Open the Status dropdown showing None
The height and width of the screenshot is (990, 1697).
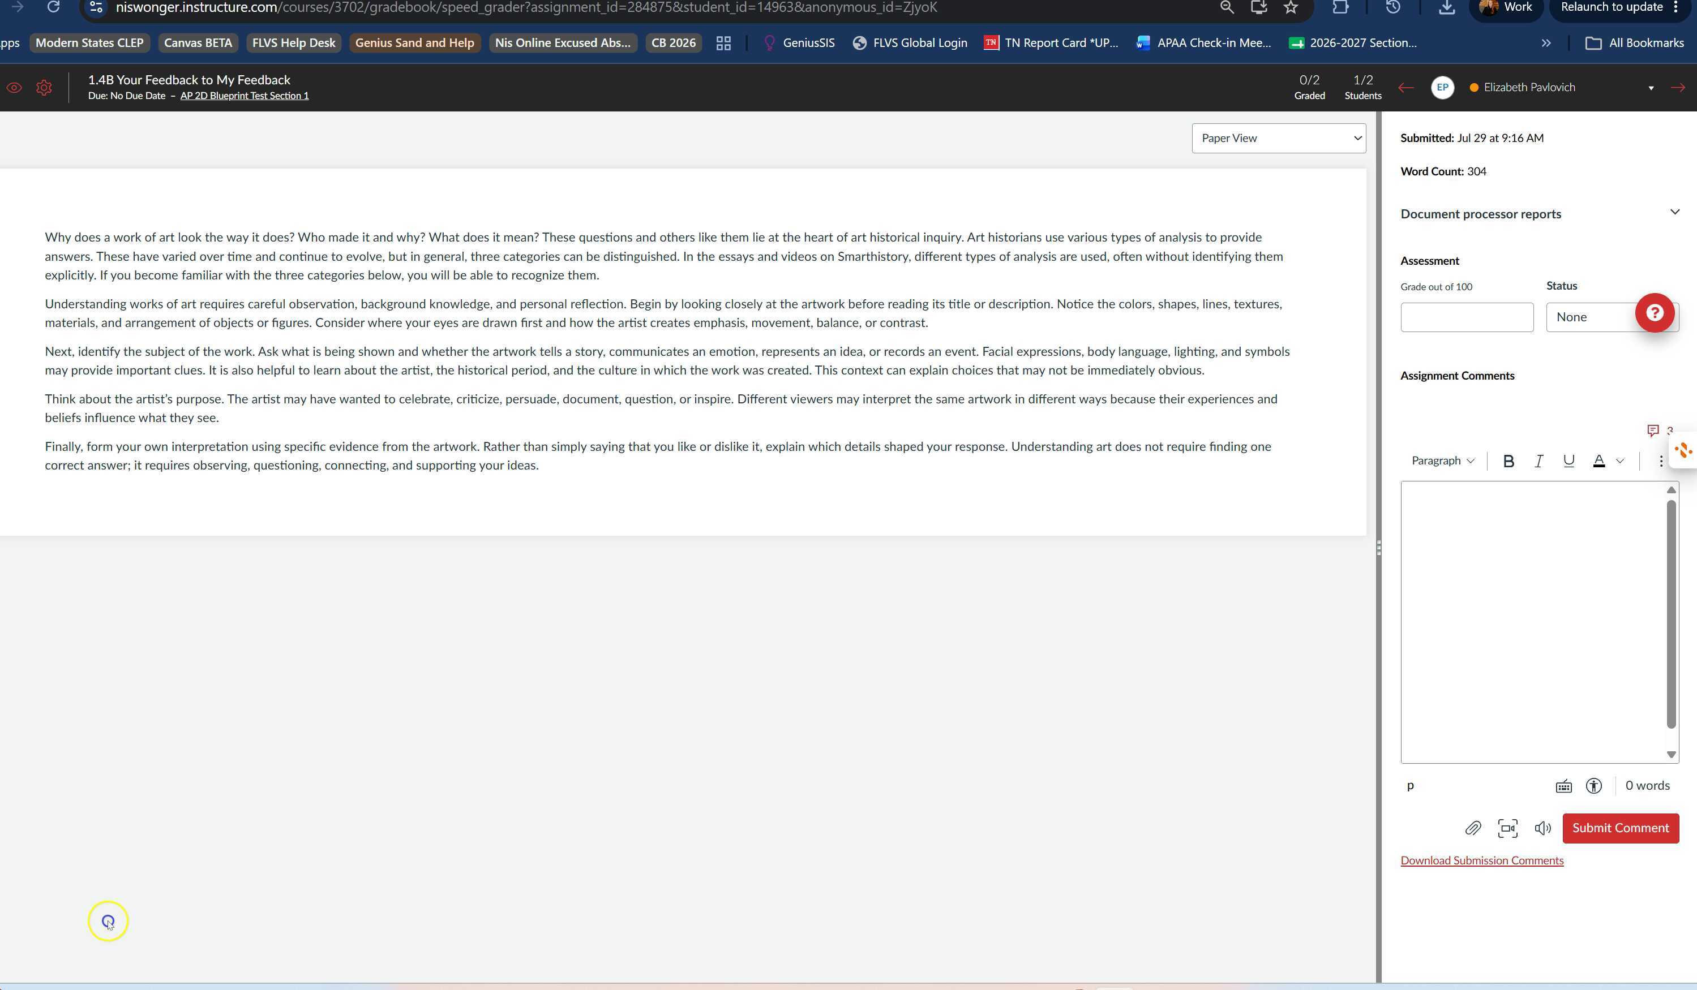1612,317
